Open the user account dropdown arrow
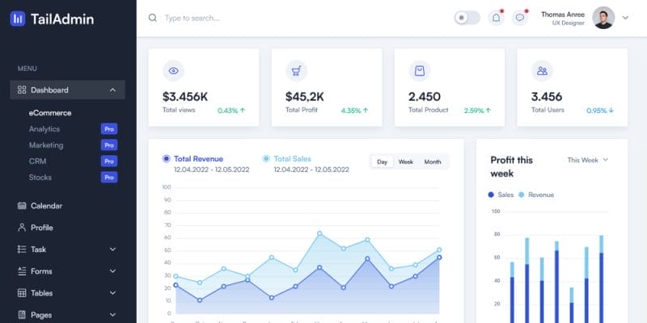The height and width of the screenshot is (323, 647). 625,18
